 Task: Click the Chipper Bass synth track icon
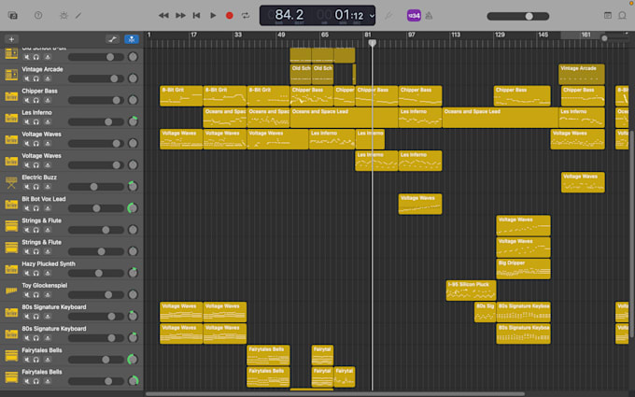tap(11, 96)
